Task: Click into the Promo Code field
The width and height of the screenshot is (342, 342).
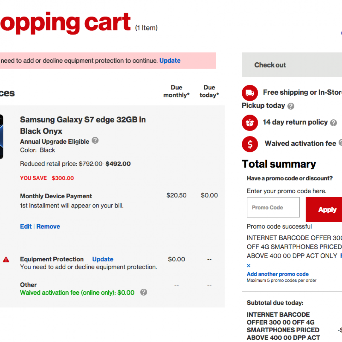Action: pyautogui.click(x=273, y=207)
